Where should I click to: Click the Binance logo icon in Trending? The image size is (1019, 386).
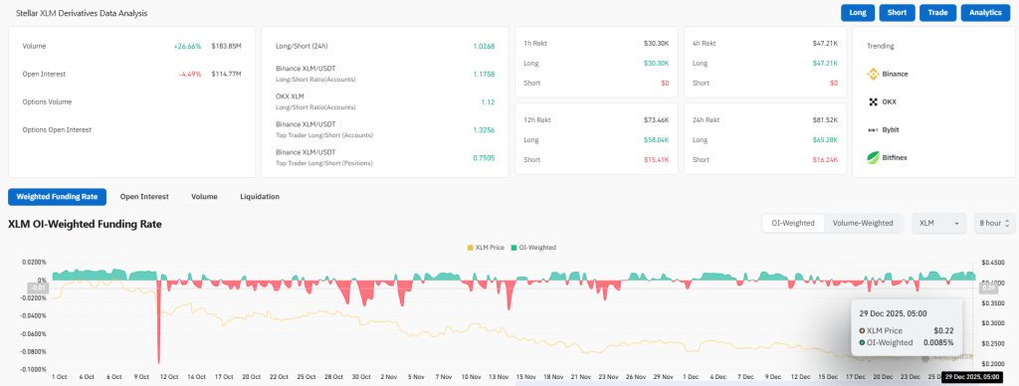pyautogui.click(x=873, y=74)
